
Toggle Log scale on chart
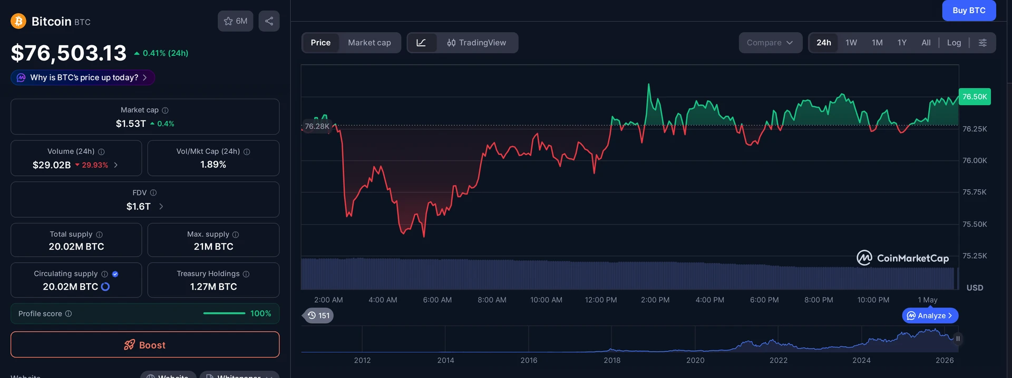click(x=954, y=43)
